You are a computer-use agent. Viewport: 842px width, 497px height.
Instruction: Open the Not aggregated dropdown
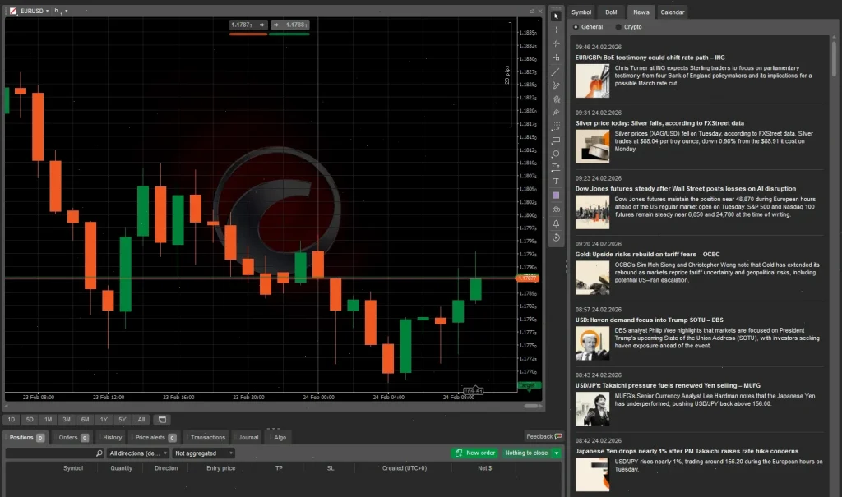(203, 453)
